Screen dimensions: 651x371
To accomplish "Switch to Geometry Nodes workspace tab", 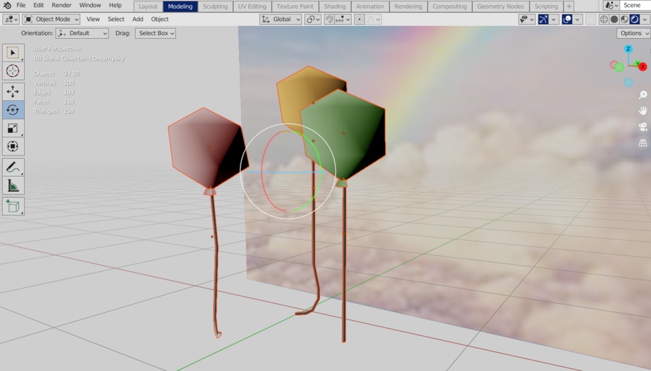I will point(500,6).
